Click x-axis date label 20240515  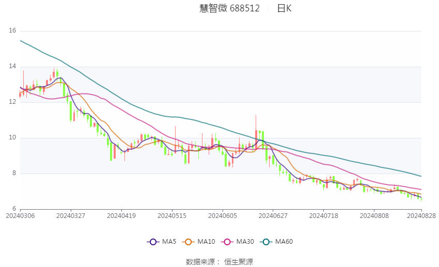pyautogui.click(x=172, y=216)
